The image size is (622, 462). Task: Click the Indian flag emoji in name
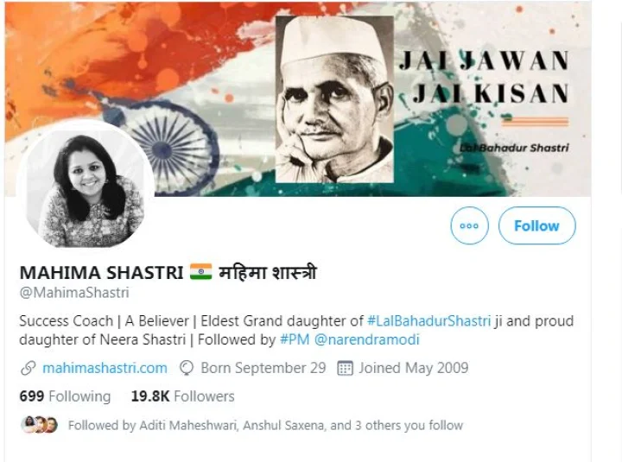coord(200,272)
